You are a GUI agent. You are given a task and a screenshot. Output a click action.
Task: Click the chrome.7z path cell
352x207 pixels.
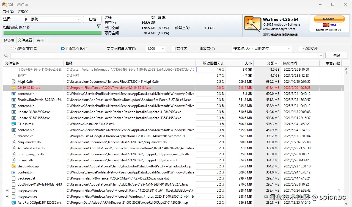pyautogui.click(x=130, y=136)
